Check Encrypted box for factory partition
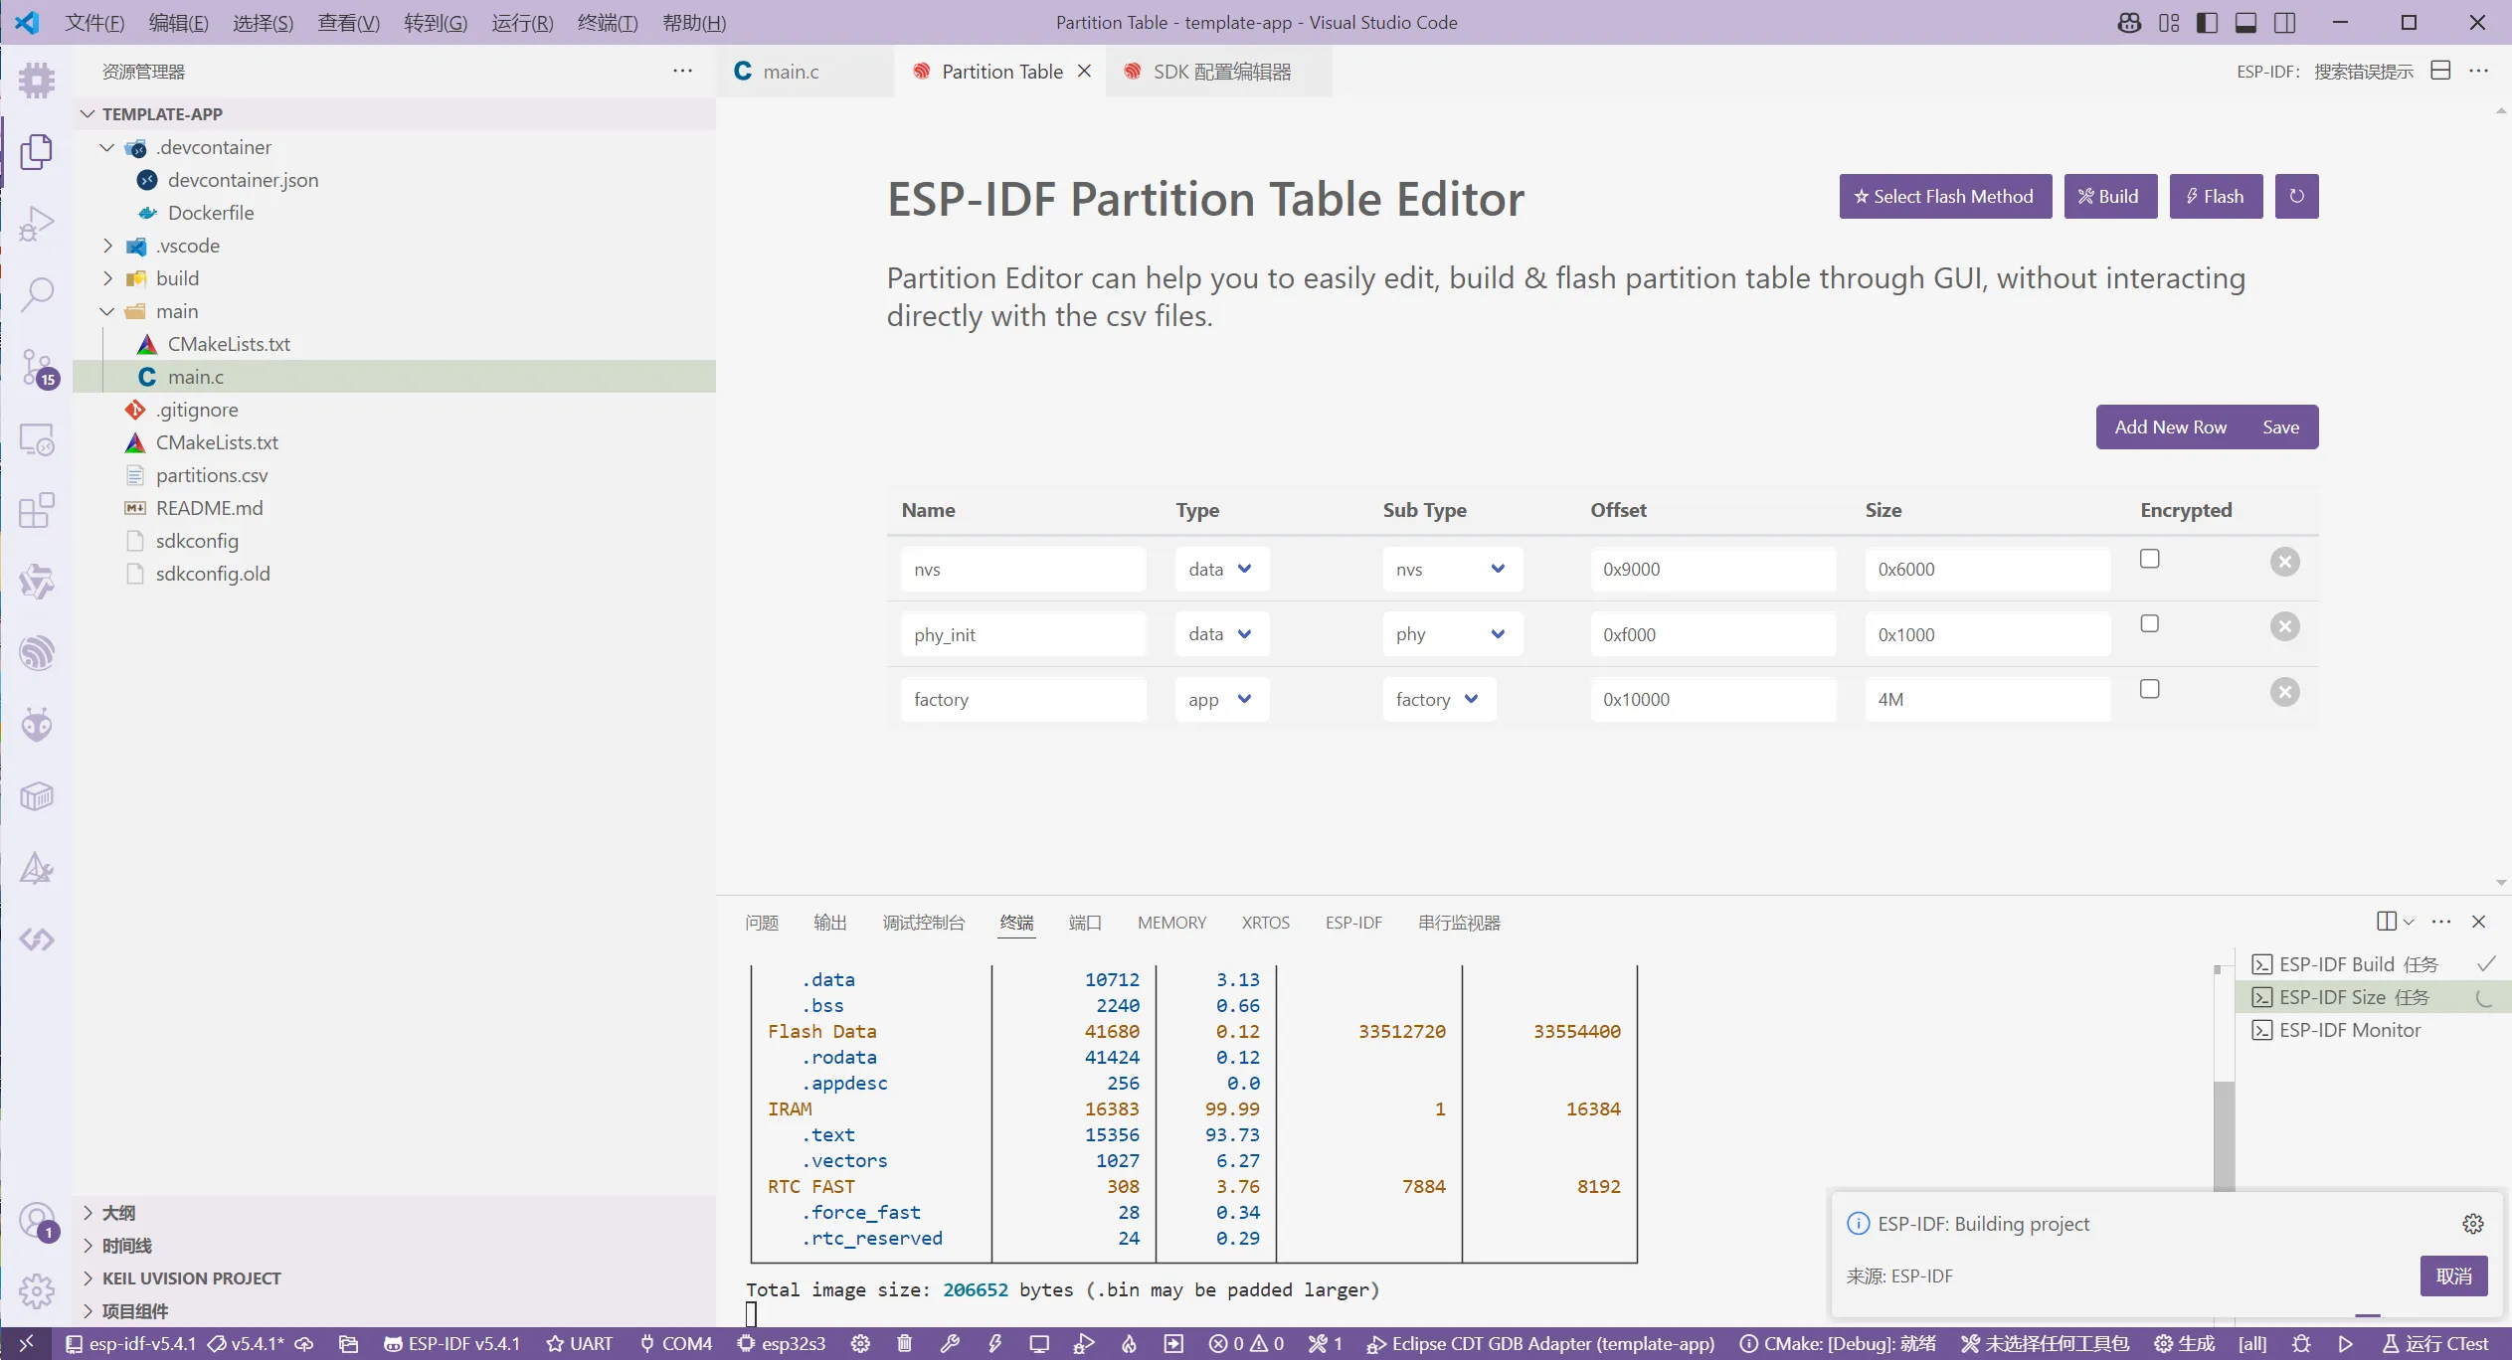 [2149, 689]
